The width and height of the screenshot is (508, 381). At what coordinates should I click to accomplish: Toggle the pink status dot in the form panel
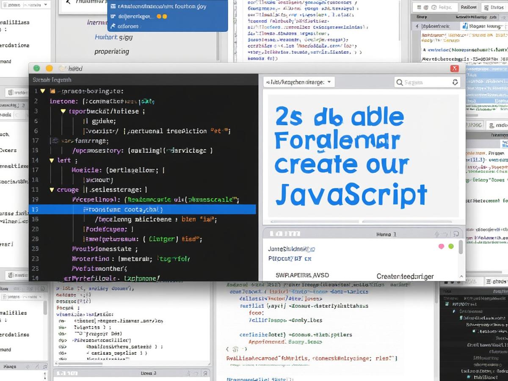coord(441,246)
